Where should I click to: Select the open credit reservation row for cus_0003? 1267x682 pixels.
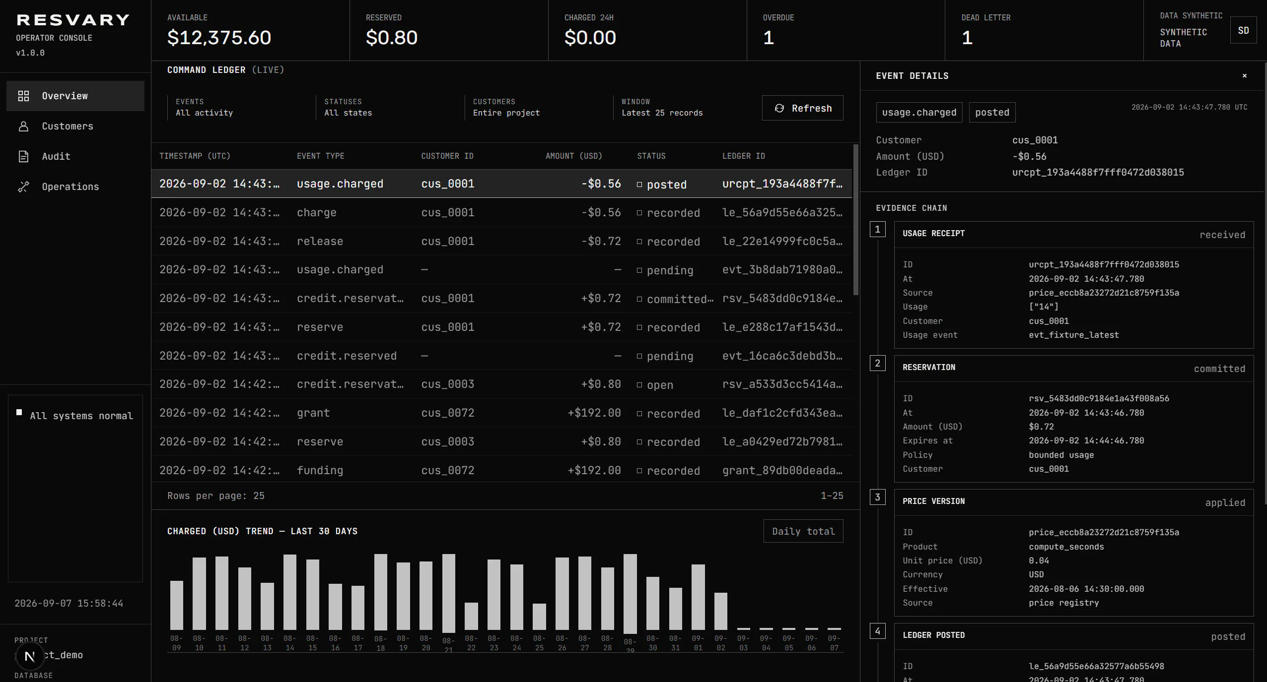pos(501,384)
